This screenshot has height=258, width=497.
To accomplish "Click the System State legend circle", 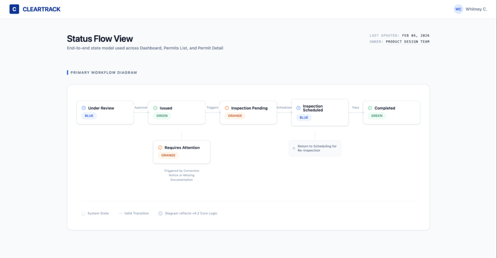I will point(83,213).
